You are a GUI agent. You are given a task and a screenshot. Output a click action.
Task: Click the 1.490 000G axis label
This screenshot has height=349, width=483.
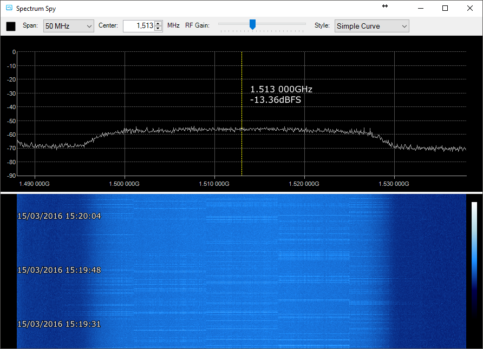(34, 184)
